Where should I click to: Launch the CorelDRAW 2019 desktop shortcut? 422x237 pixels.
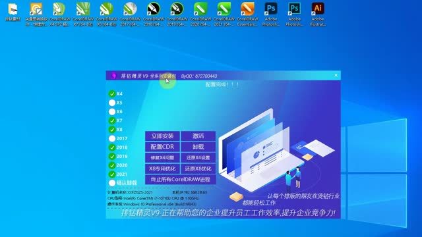point(177,14)
